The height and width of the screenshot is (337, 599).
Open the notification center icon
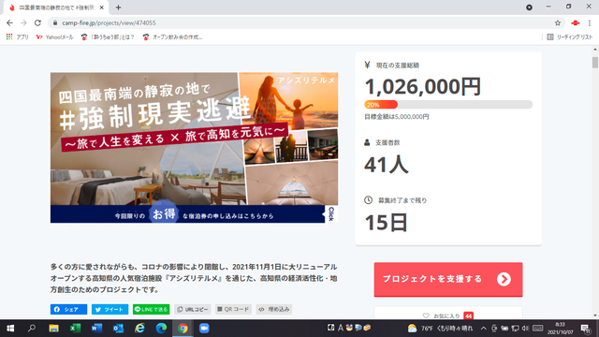click(586, 329)
